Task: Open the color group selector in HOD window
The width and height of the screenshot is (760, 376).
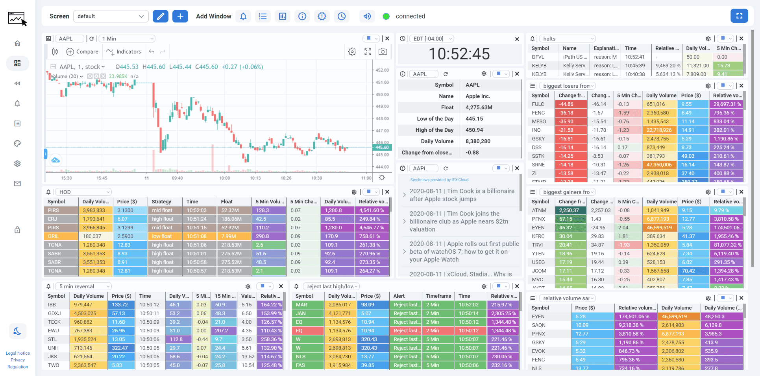Action: tap(371, 192)
